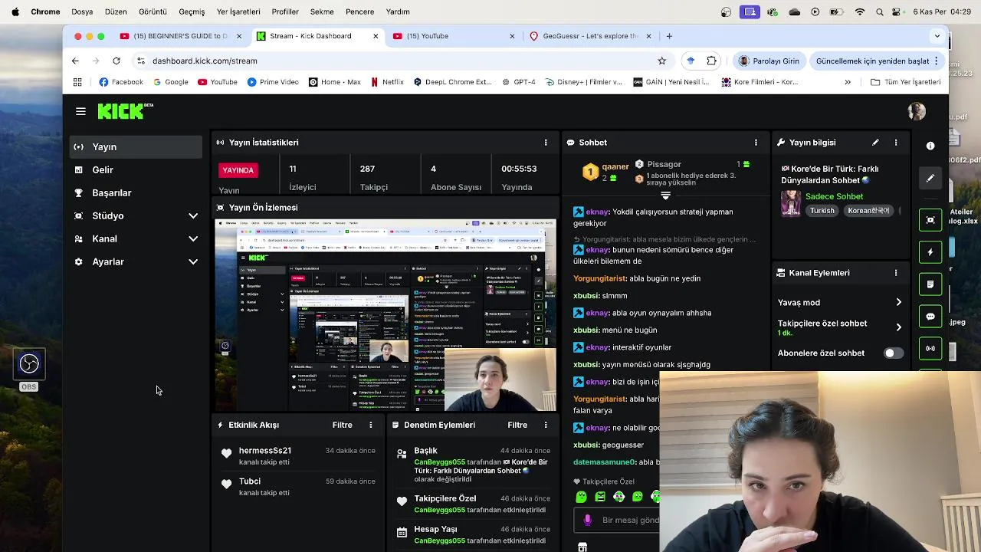Image resolution: width=981 pixels, height=552 pixels.
Task: Open the Apple menu
Action: click(x=15, y=11)
